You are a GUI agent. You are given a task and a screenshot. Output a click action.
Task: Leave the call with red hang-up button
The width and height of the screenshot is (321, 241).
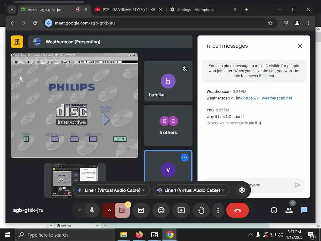tap(238, 210)
